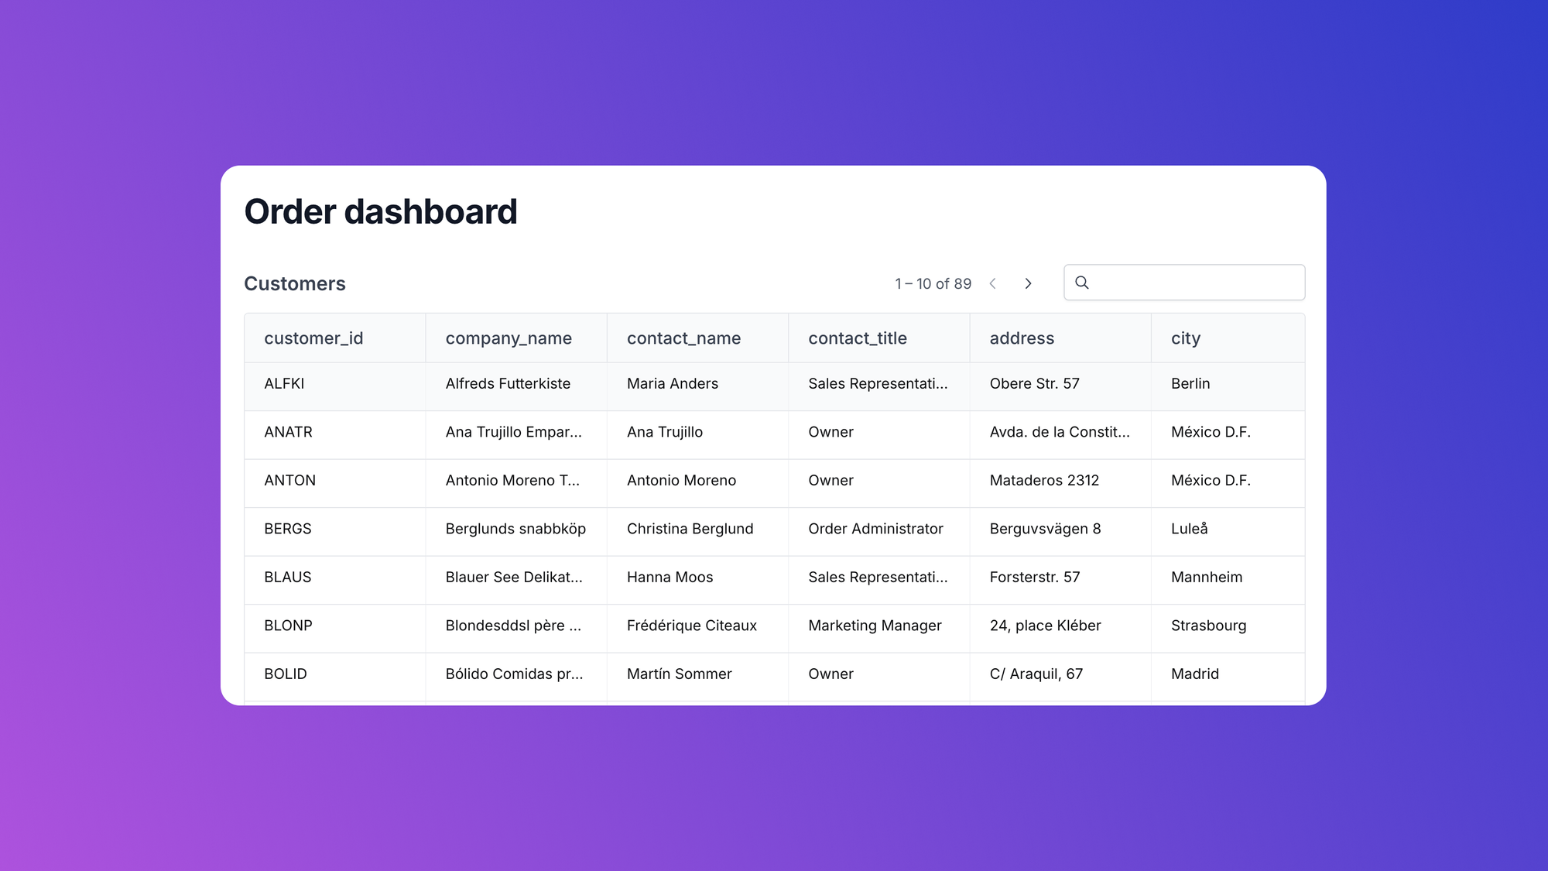Focus the customers search field
Screen dimensions: 1548x871
(x=1184, y=283)
